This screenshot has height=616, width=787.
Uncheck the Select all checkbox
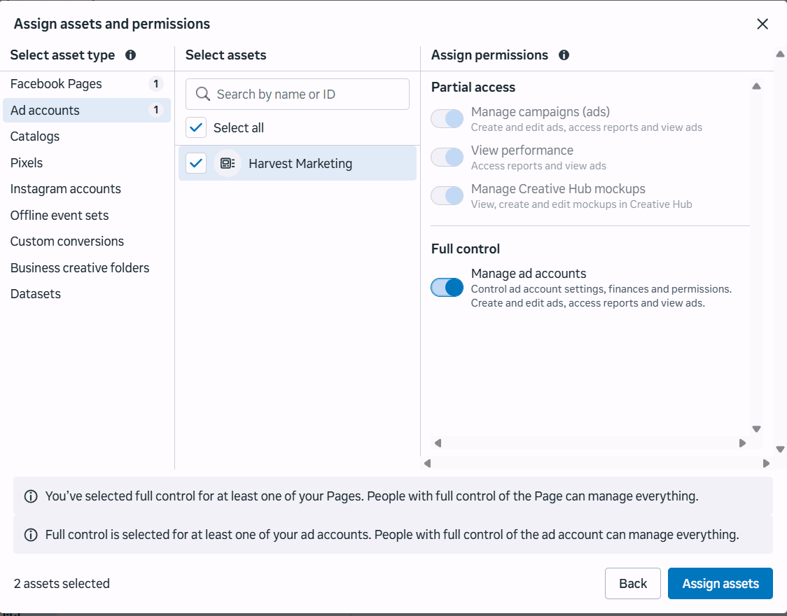(196, 127)
